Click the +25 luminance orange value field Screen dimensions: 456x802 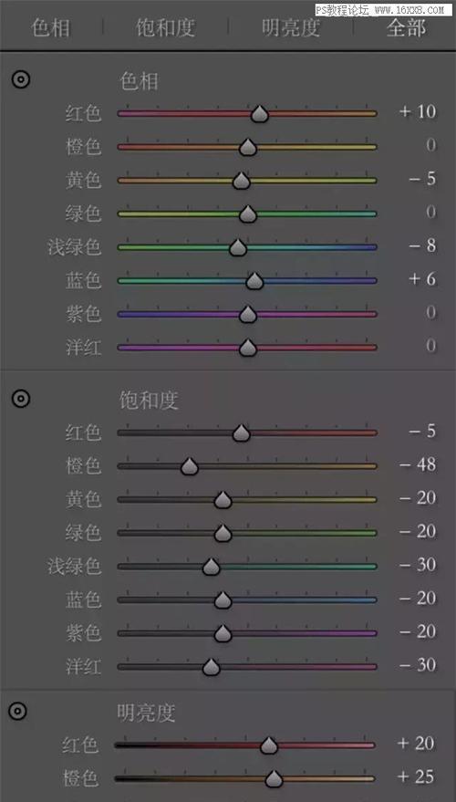(x=416, y=776)
